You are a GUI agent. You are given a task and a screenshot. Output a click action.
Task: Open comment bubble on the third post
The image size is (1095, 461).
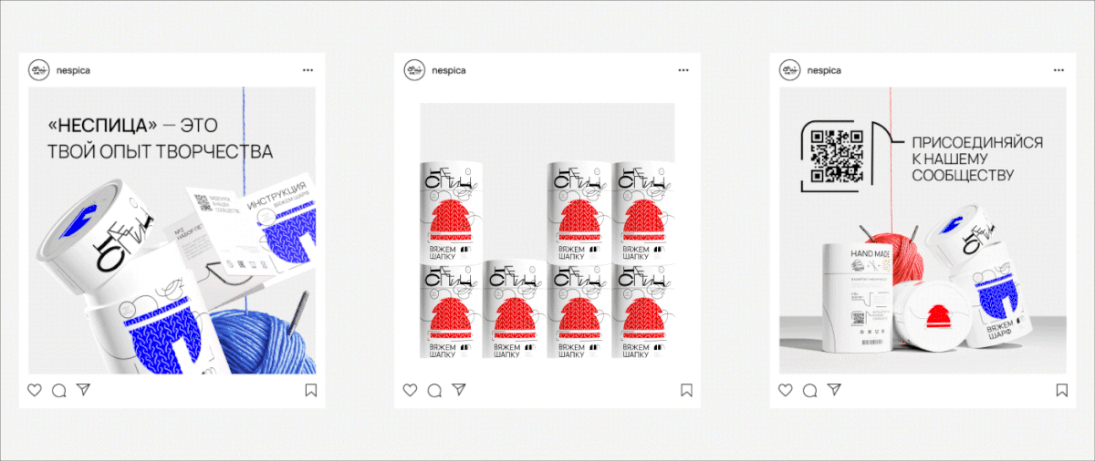coord(810,390)
